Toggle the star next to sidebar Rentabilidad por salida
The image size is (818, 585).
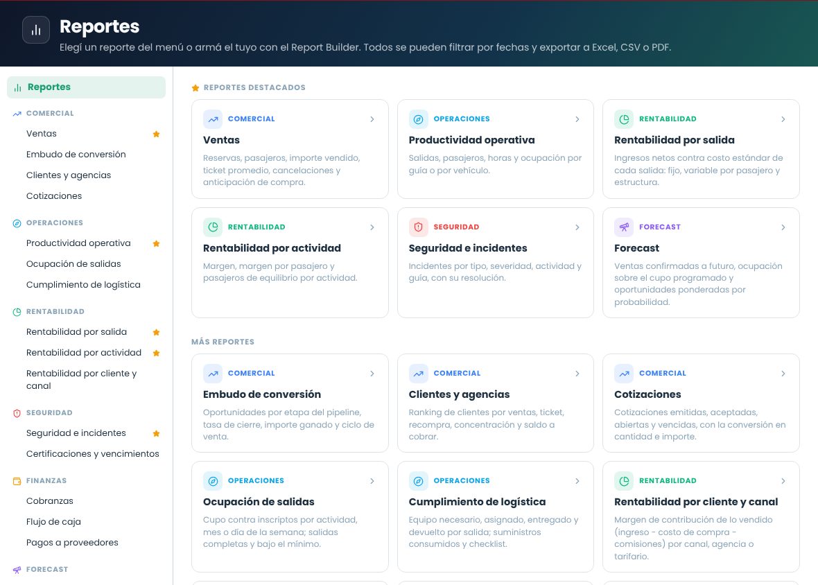(156, 332)
